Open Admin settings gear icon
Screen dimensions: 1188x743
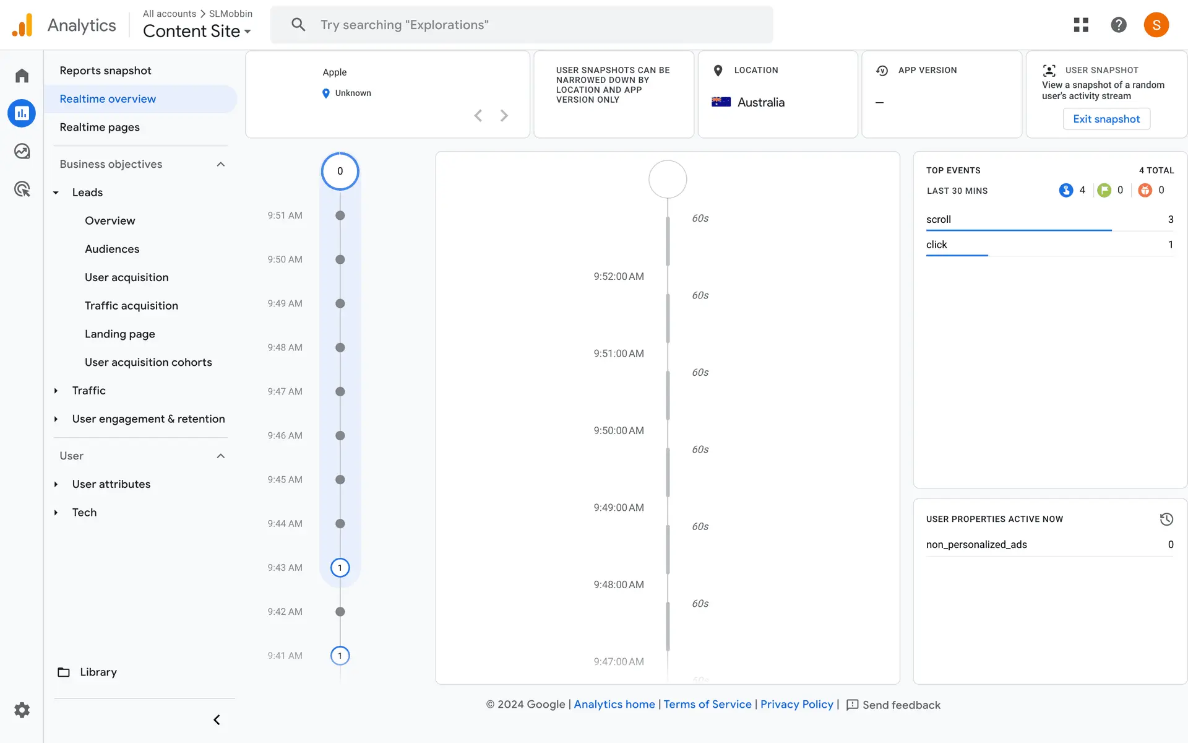(x=22, y=710)
